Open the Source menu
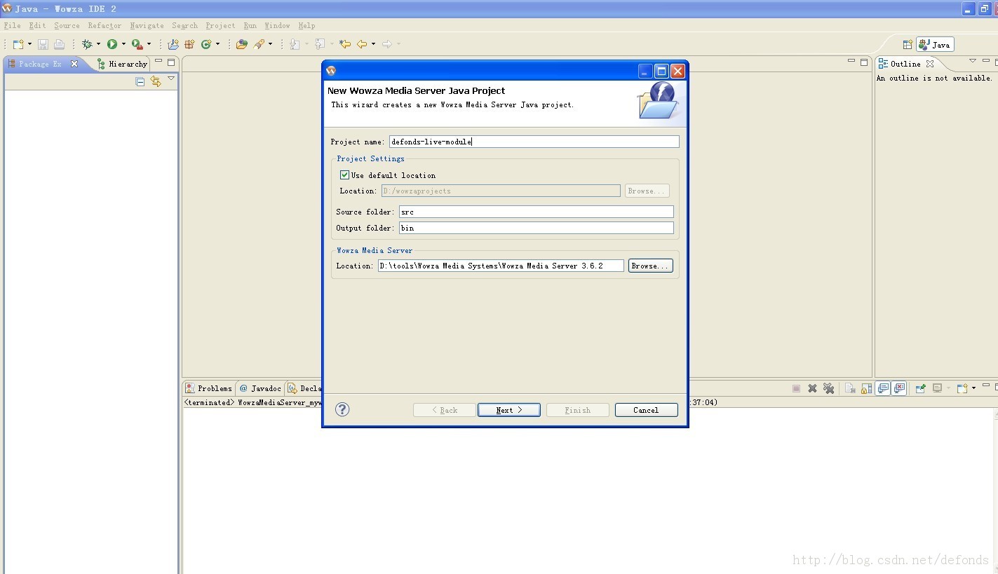This screenshot has width=998, height=574. 67,26
